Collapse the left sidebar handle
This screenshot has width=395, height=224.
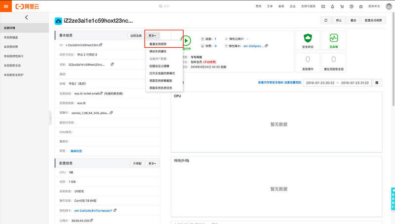[x=50, y=118]
